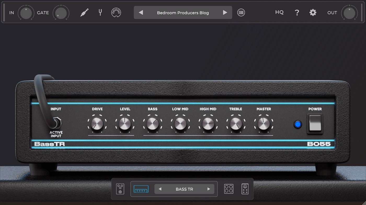Screen dimensions: 366x205
Task: Click the TREBLE knob
Action: pyautogui.click(x=236, y=124)
